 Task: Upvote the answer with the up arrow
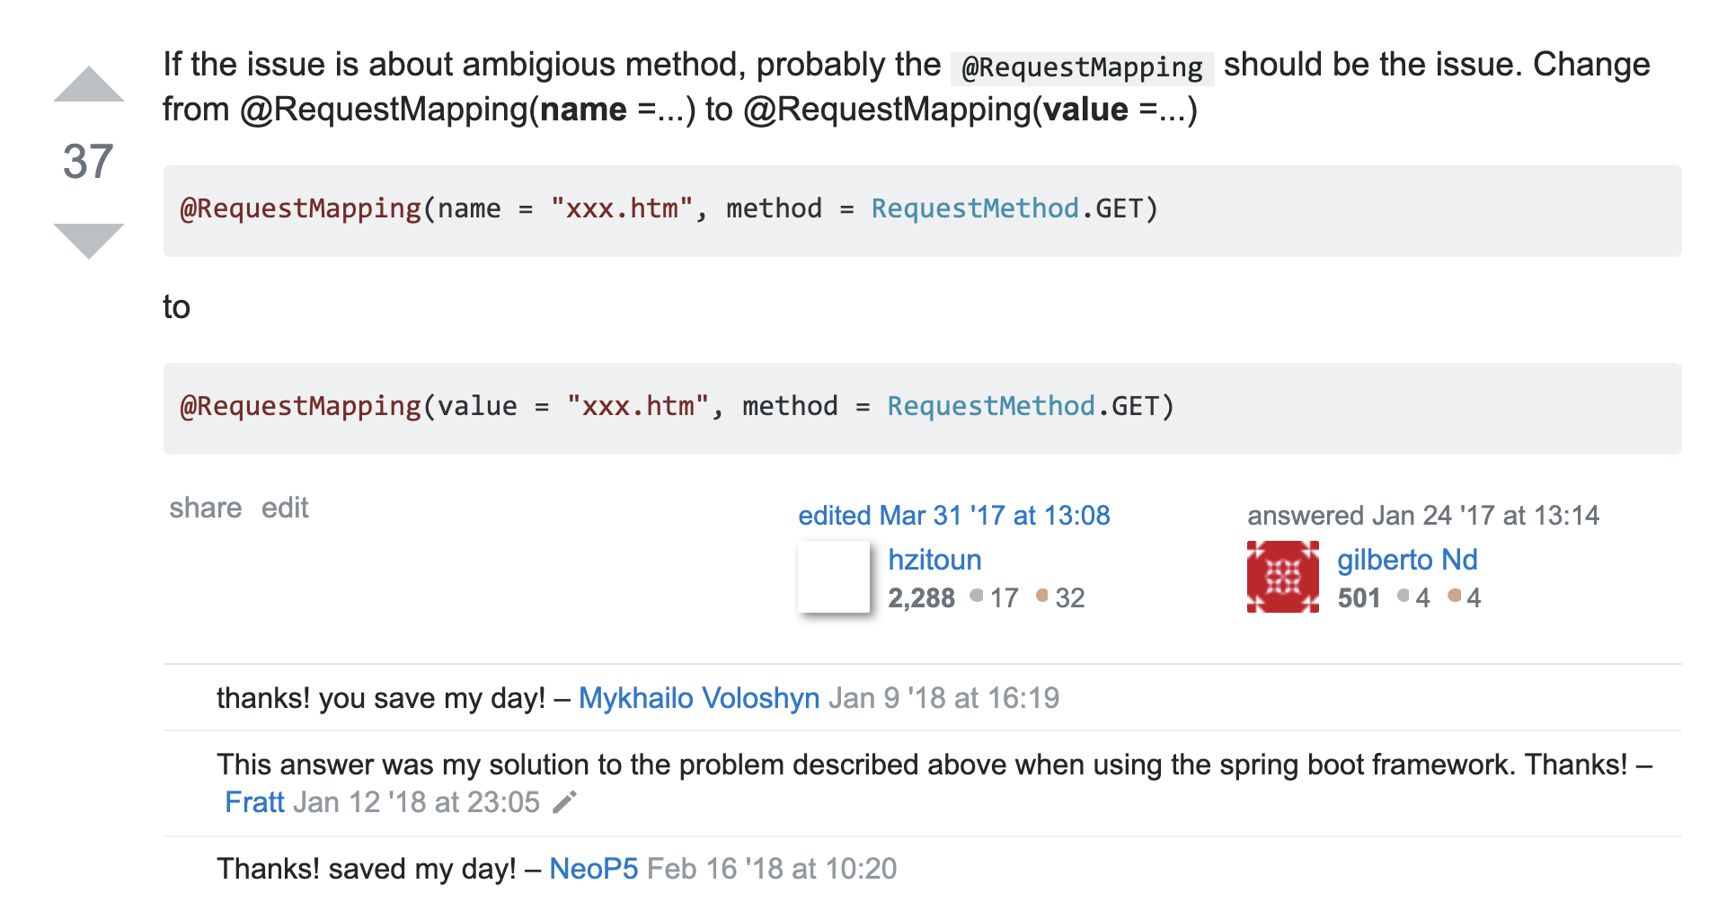click(x=88, y=84)
